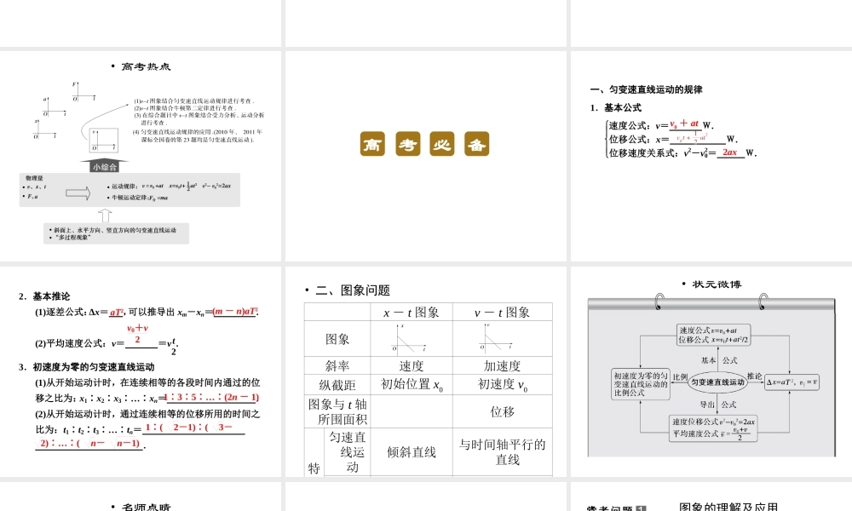Click the 匀变速直线运动 oval in the mind map
The width and height of the screenshot is (852, 511).
coord(717,382)
